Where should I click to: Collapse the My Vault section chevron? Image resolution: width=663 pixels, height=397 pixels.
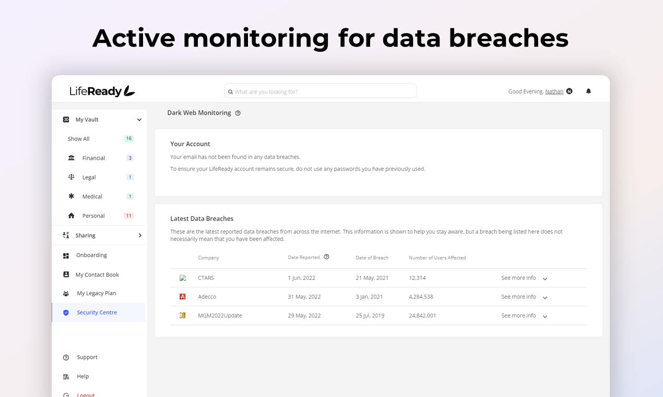click(139, 120)
